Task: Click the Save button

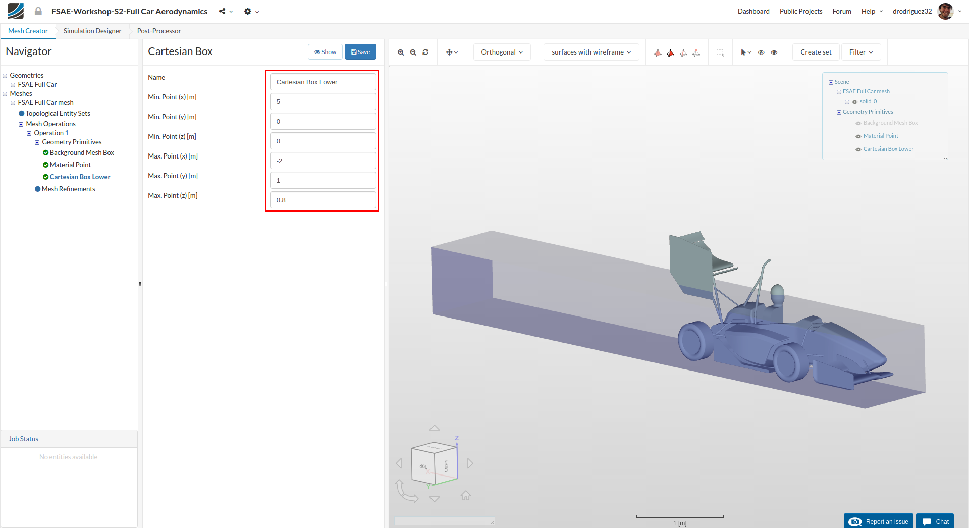Action: coord(360,52)
